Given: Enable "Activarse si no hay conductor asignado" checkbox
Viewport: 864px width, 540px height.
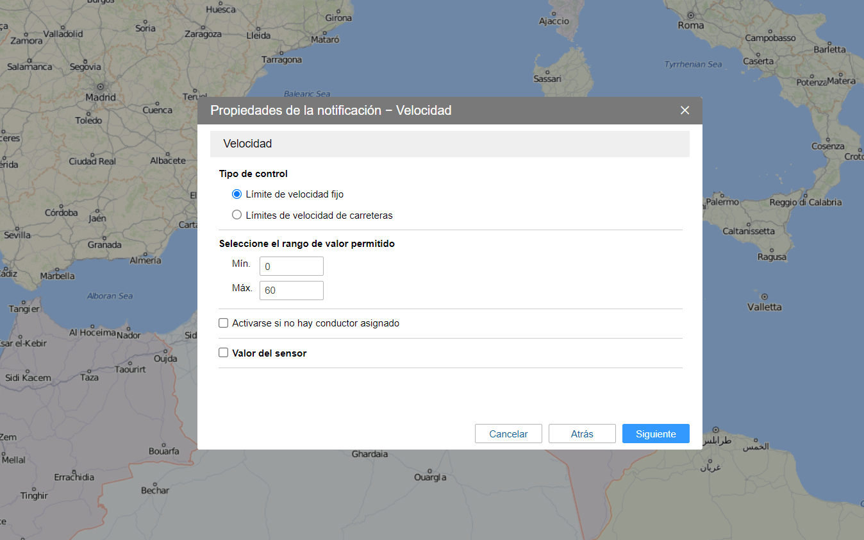Looking at the screenshot, I should click(x=224, y=323).
